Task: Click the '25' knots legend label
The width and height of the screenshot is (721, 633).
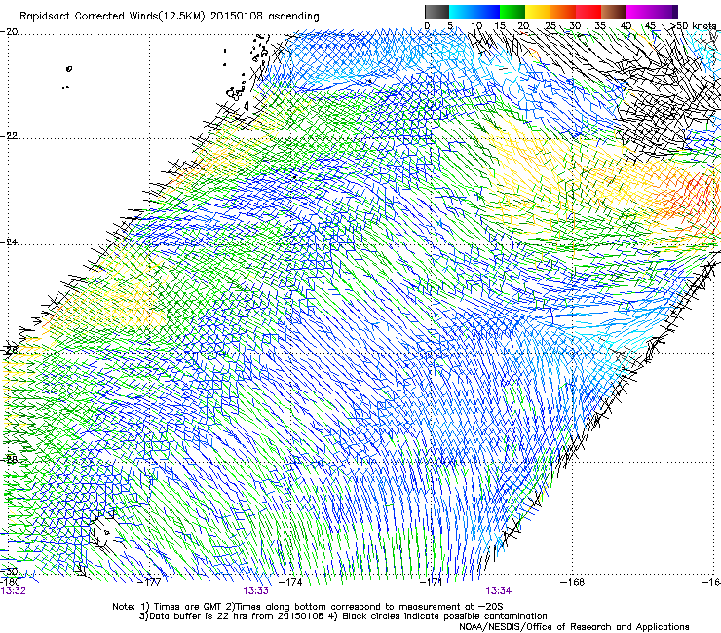Action: (550, 25)
